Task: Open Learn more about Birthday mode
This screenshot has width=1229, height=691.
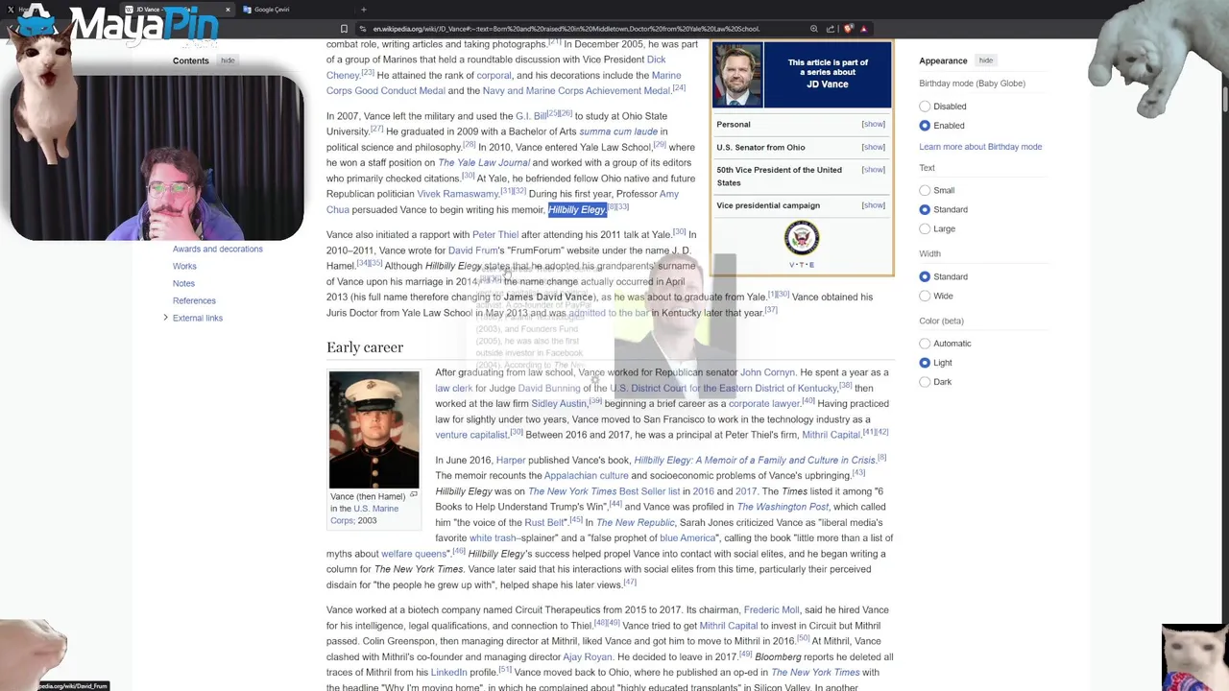Action: tap(980, 147)
